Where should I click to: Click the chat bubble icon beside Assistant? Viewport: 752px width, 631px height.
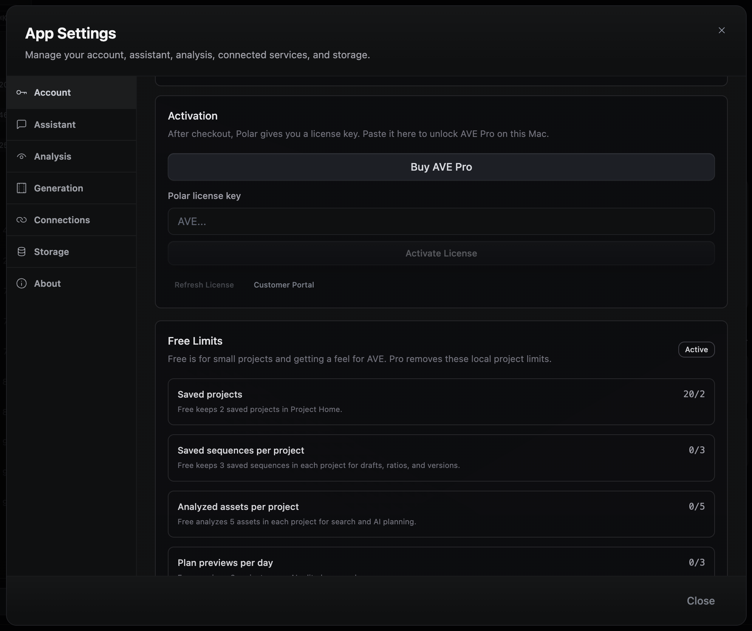click(x=22, y=124)
